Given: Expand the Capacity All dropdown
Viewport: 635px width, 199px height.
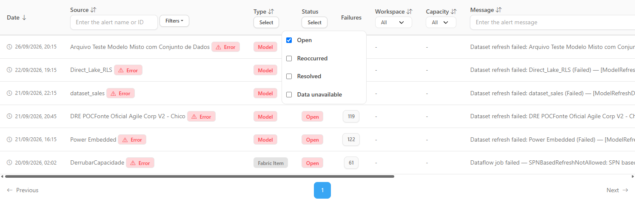Looking at the screenshot, I should coord(441,23).
